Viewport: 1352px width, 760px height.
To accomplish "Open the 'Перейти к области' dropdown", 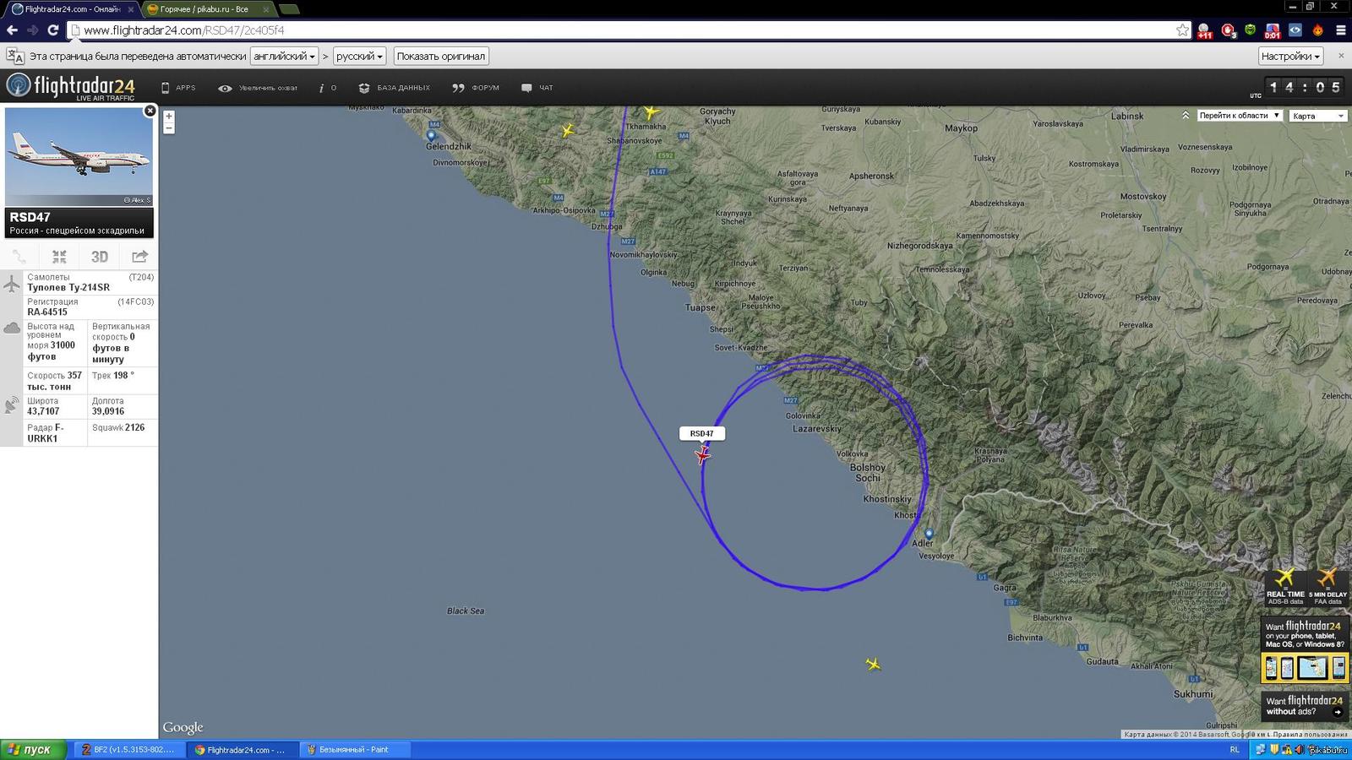I will pyautogui.click(x=1240, y=116).
